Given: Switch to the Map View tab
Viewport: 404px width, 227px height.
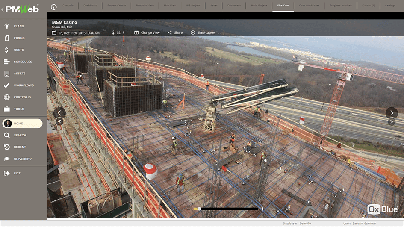Looking at the screenshot, I should pos(170,6).
